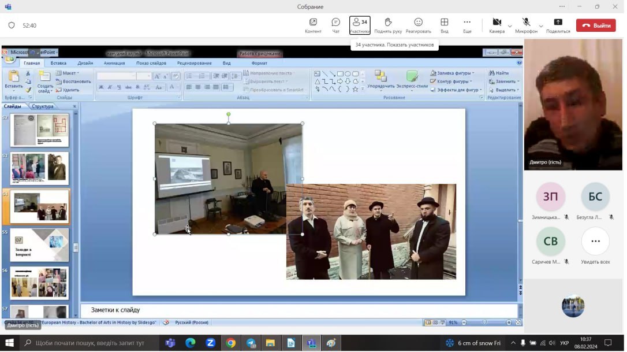
Task: Expand the camera options arrow
Action: [x=510, y=26]
